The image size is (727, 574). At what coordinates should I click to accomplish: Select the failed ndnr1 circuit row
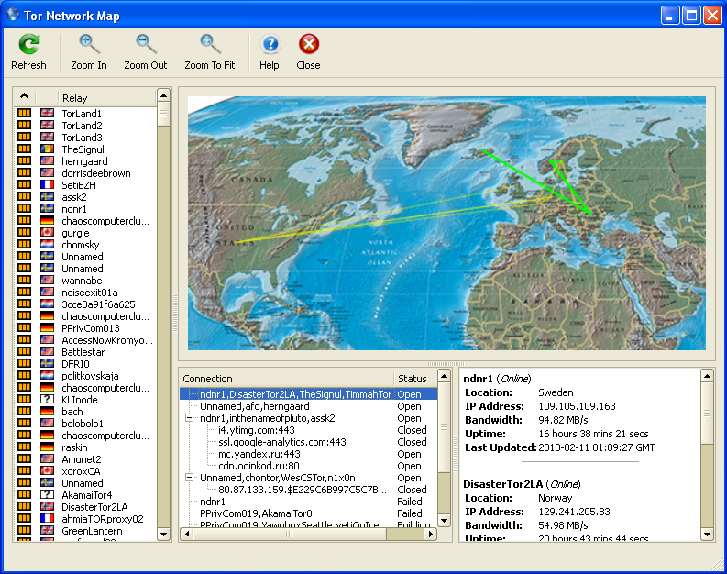pos(213,502)
